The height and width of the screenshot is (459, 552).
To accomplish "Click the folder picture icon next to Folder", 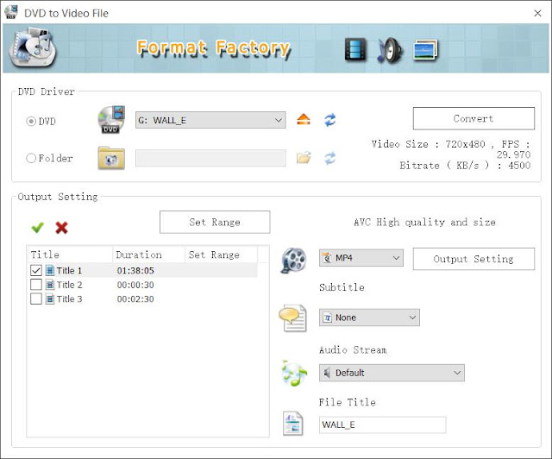I will click(111, 158).
